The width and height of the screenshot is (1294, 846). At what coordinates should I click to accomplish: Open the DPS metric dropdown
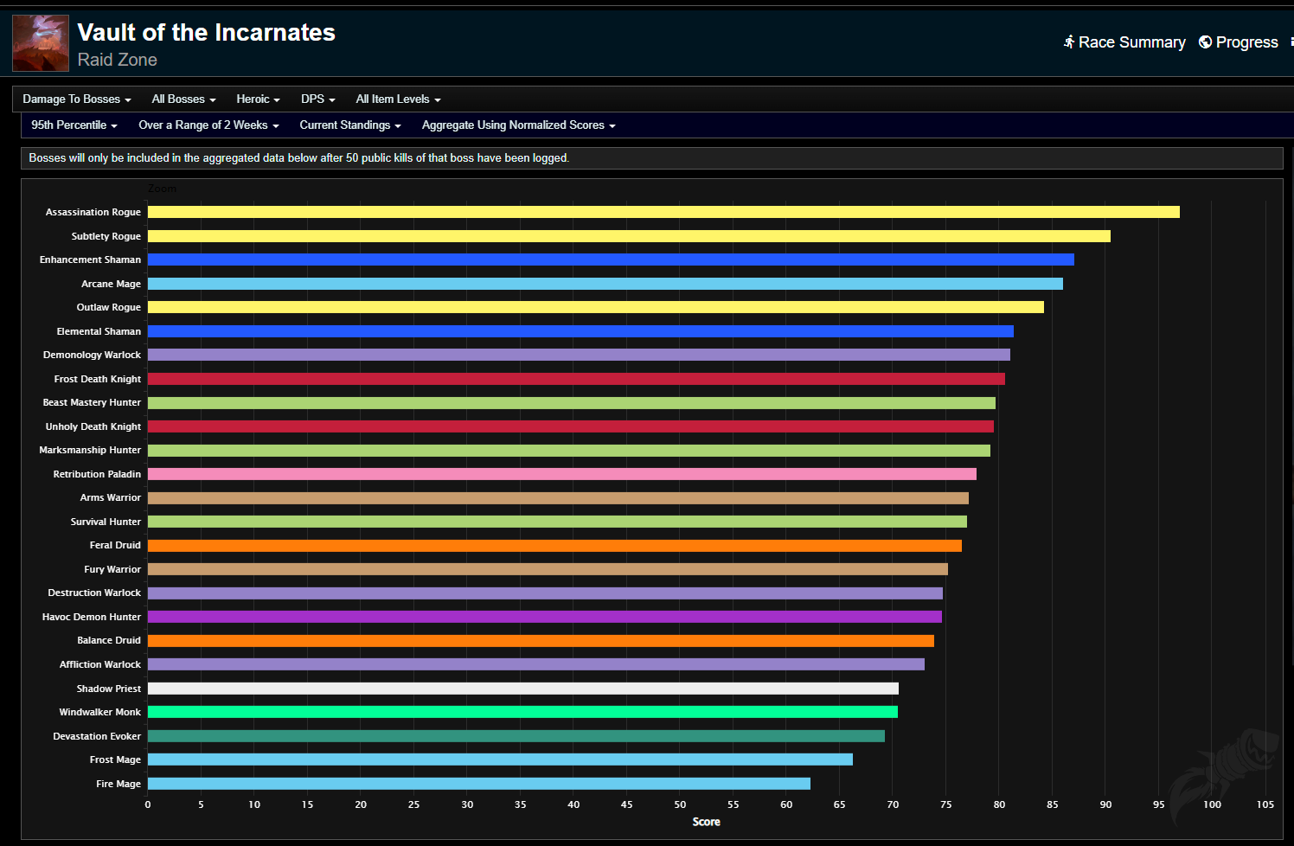(317, 99)
